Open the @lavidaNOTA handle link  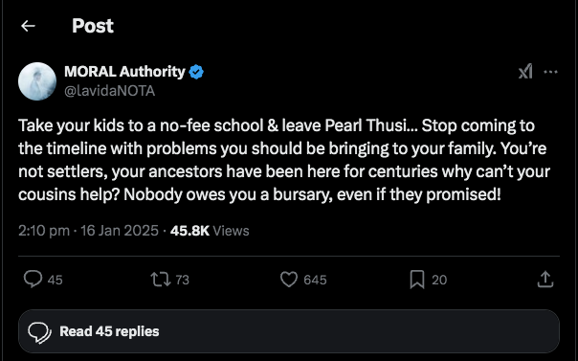109,91
